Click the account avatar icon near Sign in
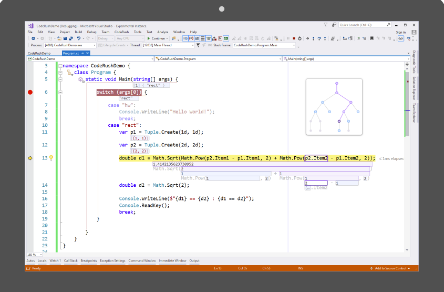 click(414, 32)
